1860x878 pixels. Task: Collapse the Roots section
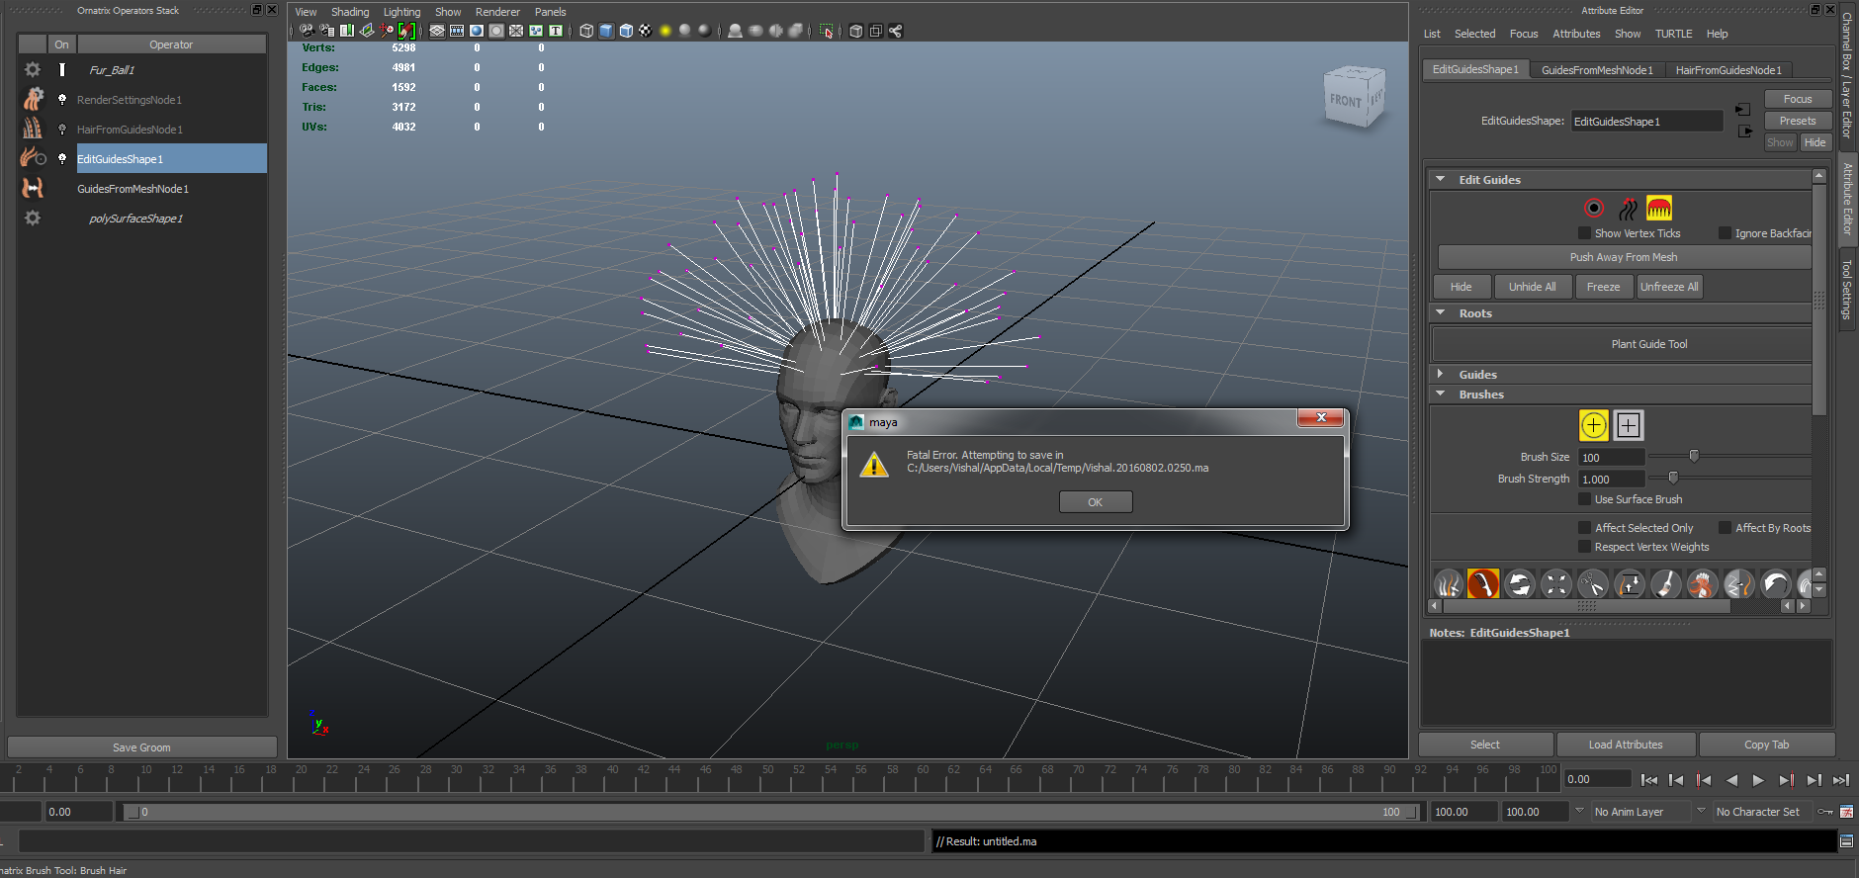point(1441,313)
